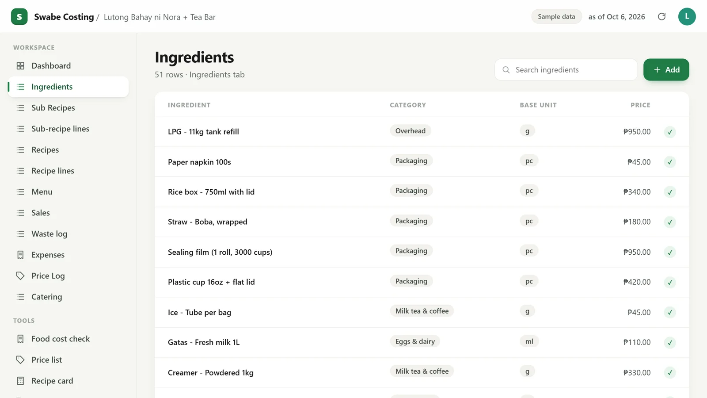Navigate to Recipe lines
This screenshot has width=707, height=398.
68,171
